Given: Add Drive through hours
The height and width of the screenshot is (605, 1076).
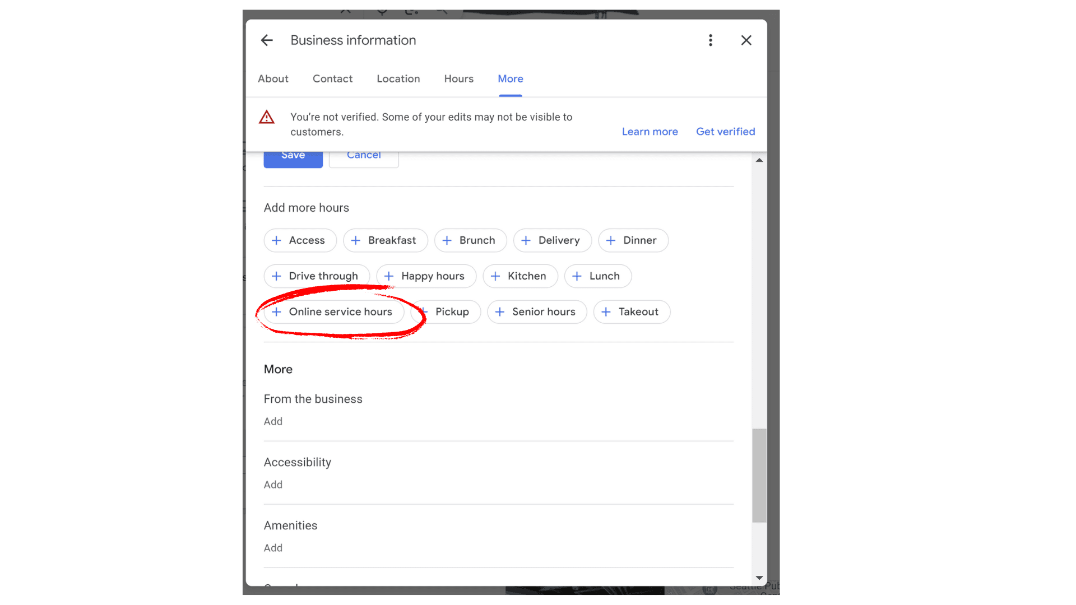Looking at the screenshot, I should 317,276.
